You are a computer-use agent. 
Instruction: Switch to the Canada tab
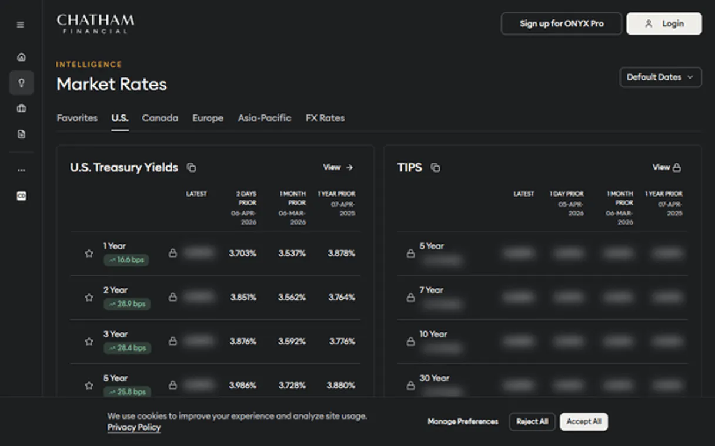coord(160,118)
